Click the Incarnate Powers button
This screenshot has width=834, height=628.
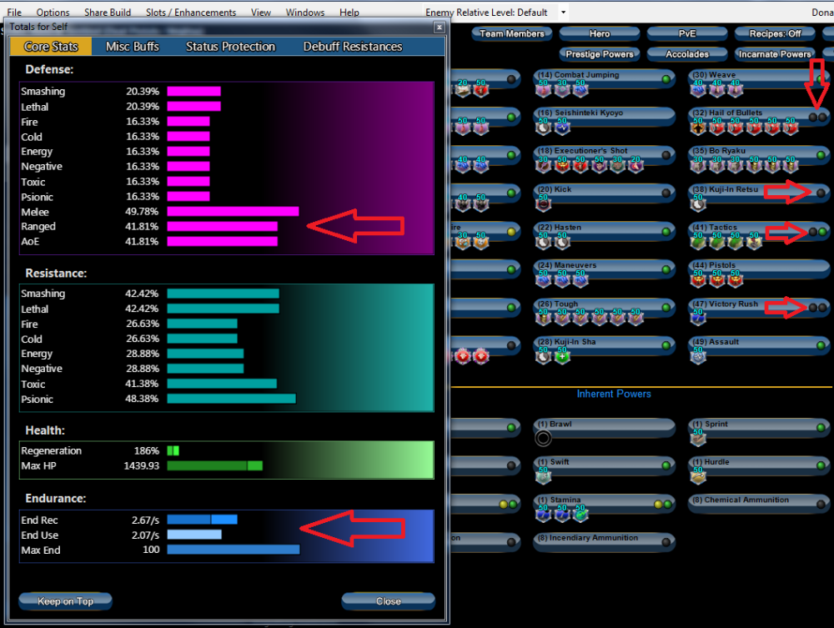[775, 54]
